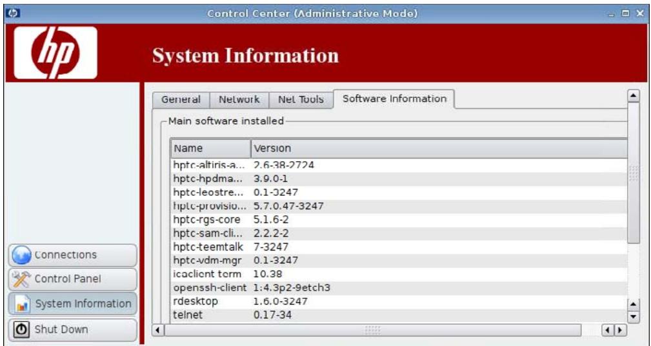Select the Software Information tab

click(x=394, y=99)
